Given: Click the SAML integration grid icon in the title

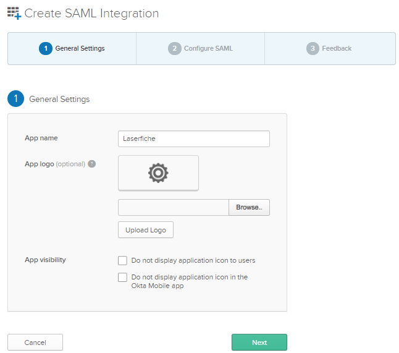Looking at the screenshot, I should pos(14,14).
